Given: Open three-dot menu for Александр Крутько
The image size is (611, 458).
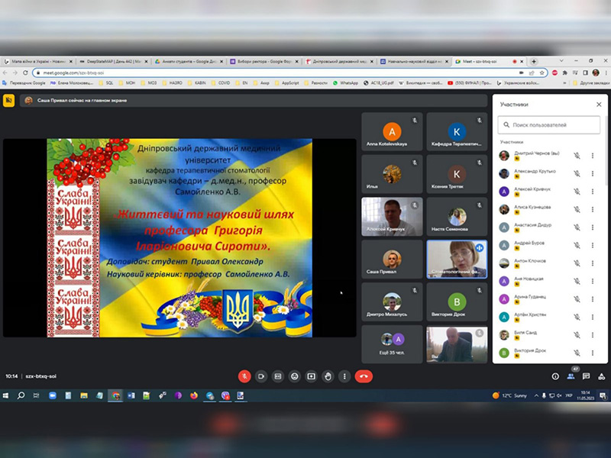Looking at the screenshot, I should [x=592, y=174].
